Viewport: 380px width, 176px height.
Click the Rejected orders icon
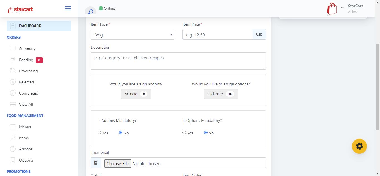tap(13, 82)
